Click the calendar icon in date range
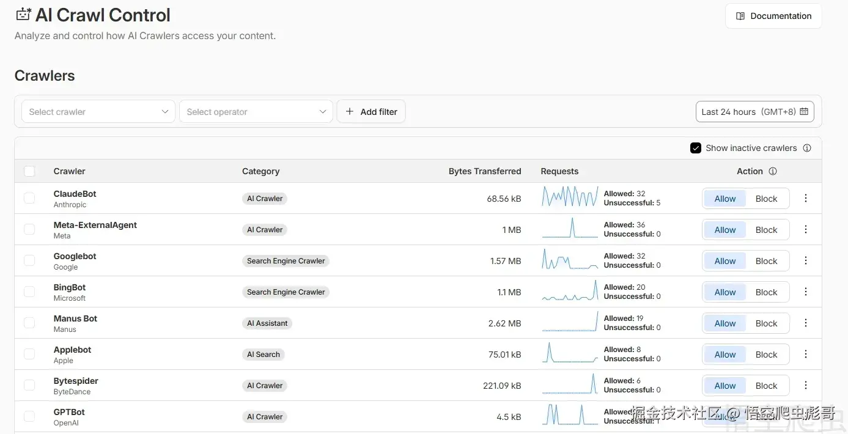848x434 pixels. (x=804, y=112)
